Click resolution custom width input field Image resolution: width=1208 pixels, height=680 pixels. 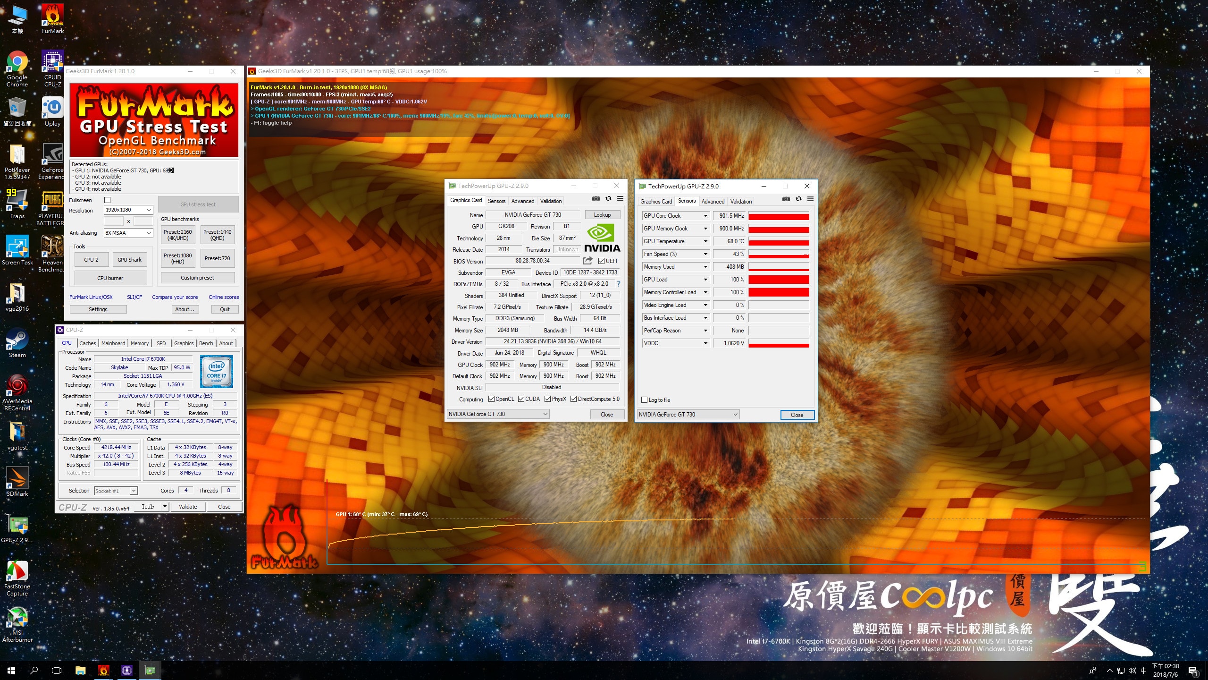[113, 221]
